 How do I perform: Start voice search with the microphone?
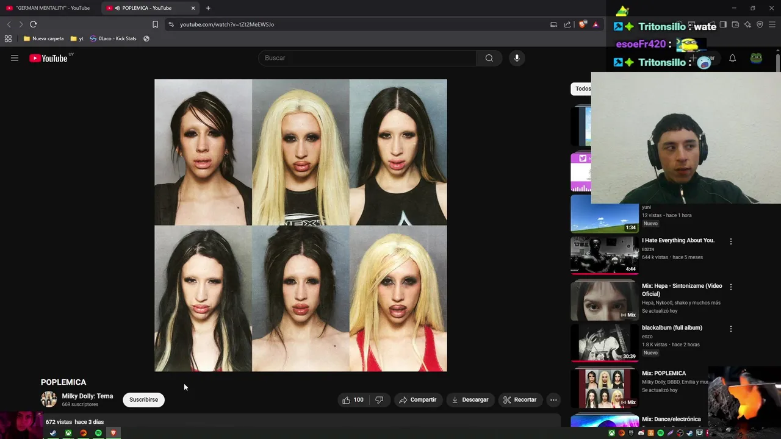click(x=517, y=58)
